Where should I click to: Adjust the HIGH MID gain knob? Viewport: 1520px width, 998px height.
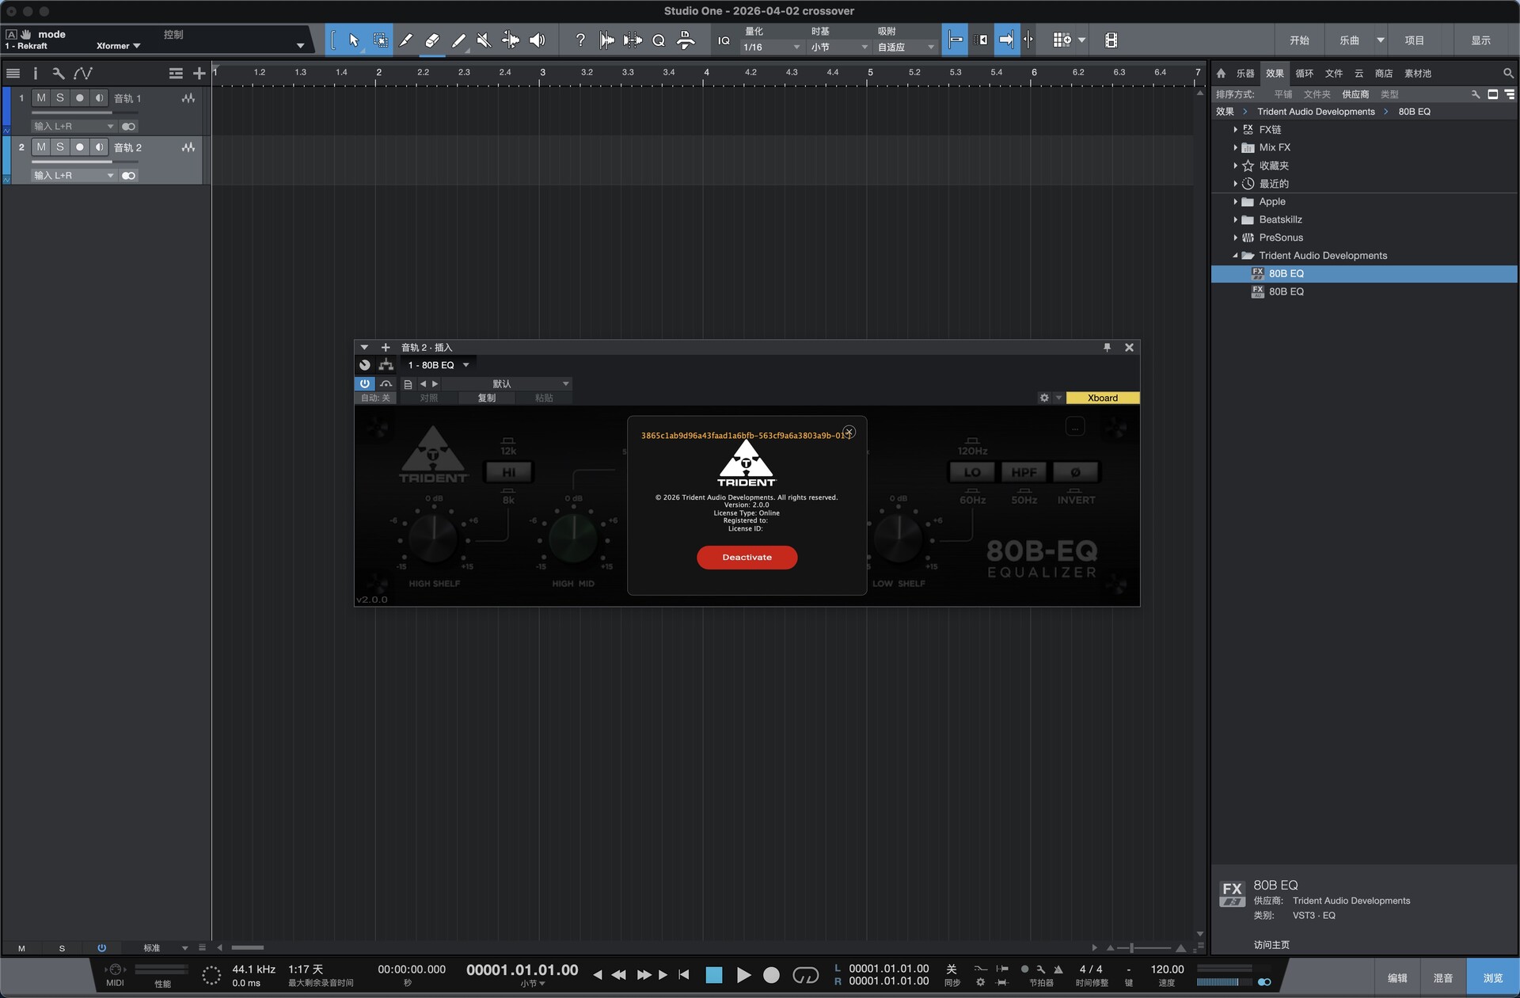[x=573, y=538]
